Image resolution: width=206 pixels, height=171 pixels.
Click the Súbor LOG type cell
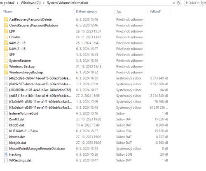click(124, 155)
